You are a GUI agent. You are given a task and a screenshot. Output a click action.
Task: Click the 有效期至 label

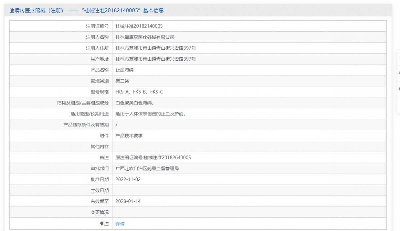pyautogui.click(x=100, y=202)
